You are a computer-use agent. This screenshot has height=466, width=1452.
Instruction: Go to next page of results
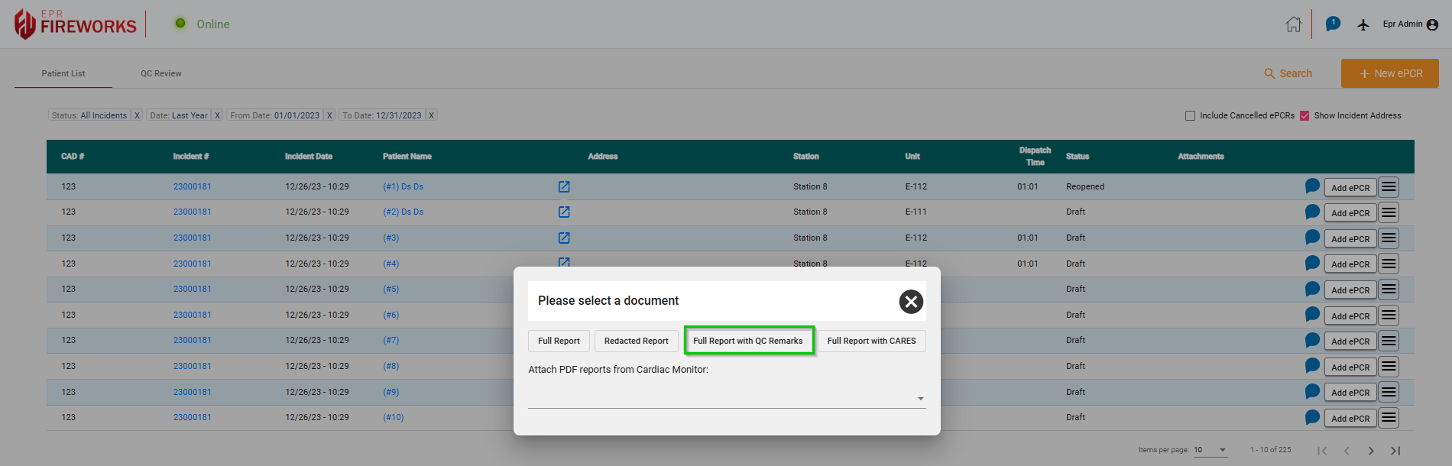click(1371, 451)
